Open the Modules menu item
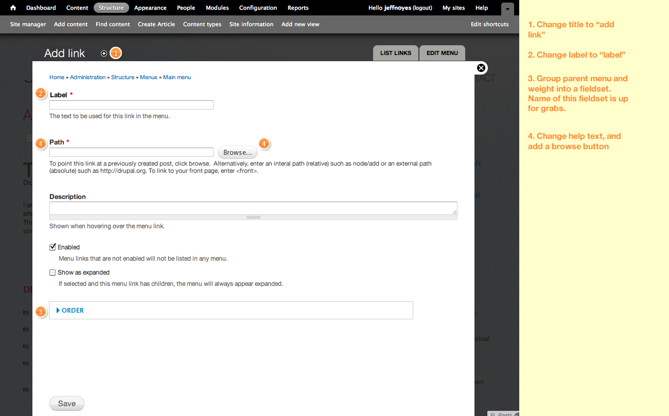Viewport: 669px width, 416px height. (217, 8)
